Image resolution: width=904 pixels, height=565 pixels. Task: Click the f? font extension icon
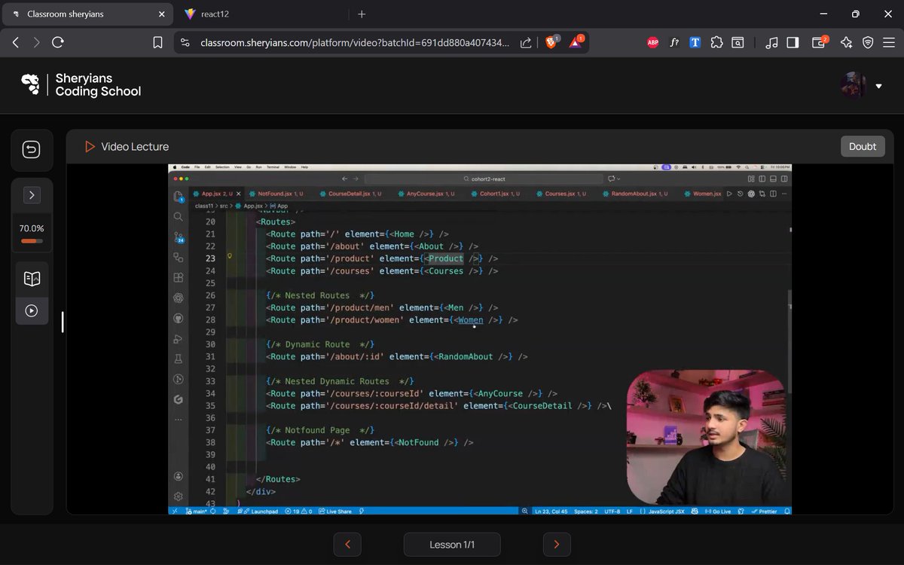tap(674, 43)
